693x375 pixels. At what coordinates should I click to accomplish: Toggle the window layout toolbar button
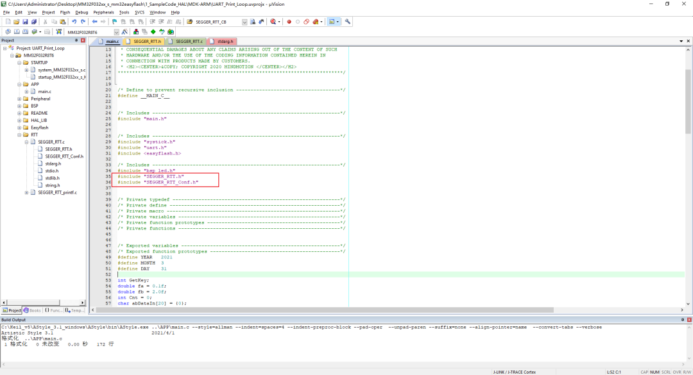(x=332, y=22)
